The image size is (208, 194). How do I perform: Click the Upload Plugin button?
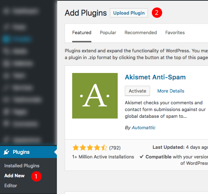129,13
